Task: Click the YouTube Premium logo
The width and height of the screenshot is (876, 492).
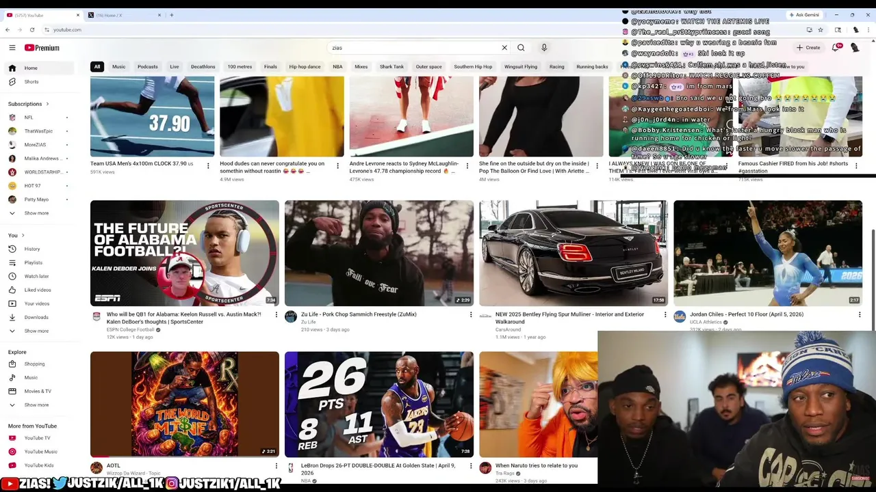Action: tap(42, 48)
